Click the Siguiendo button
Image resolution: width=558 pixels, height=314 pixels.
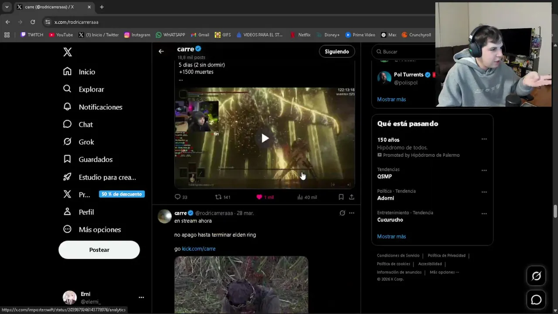(x=337, y=51)
